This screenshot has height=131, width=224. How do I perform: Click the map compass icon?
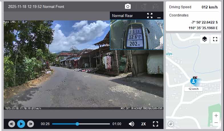point(171,124)
